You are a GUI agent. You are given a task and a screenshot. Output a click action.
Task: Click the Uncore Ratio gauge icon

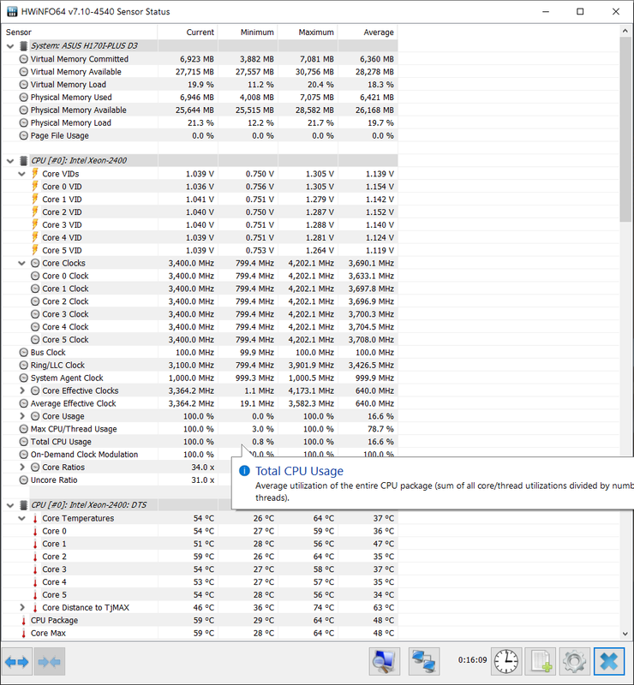(24, 480)
